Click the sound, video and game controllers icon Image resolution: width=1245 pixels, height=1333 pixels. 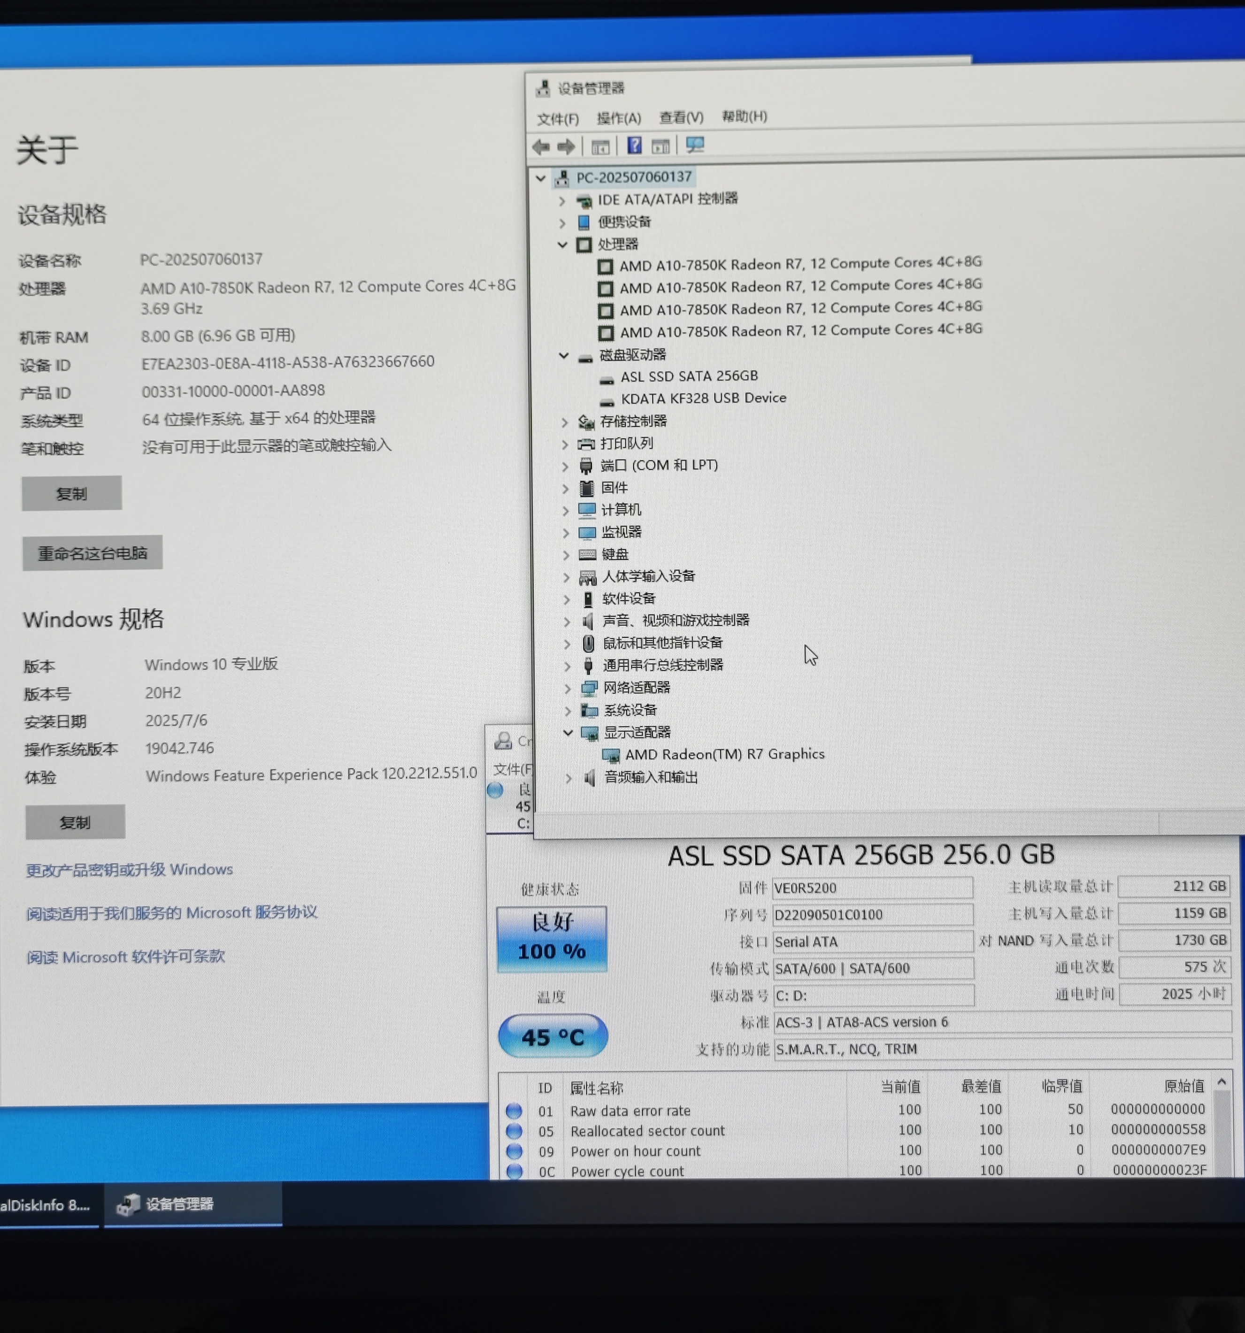[x=588, y=621]
